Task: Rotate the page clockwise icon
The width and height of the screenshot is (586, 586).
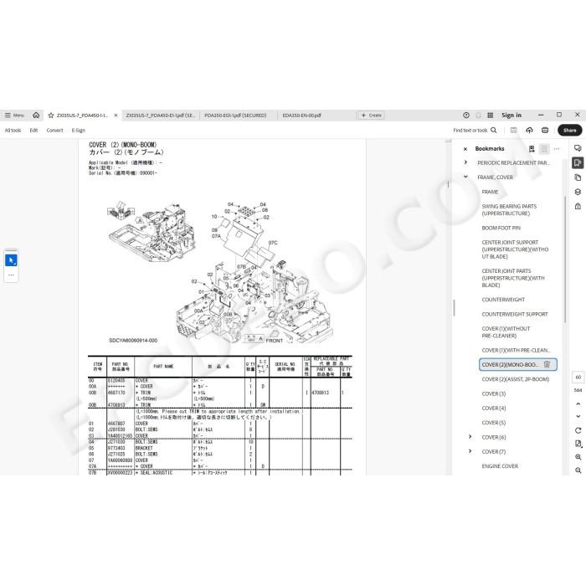Action: coord(578,430)
